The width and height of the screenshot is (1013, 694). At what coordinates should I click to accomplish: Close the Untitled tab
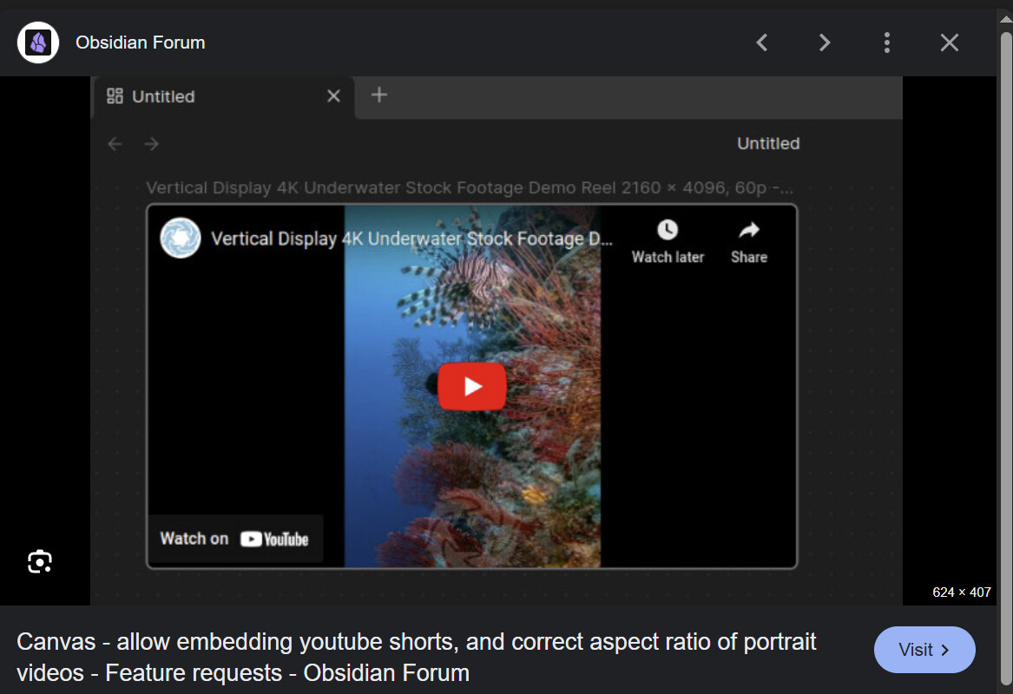coord(333,96)
